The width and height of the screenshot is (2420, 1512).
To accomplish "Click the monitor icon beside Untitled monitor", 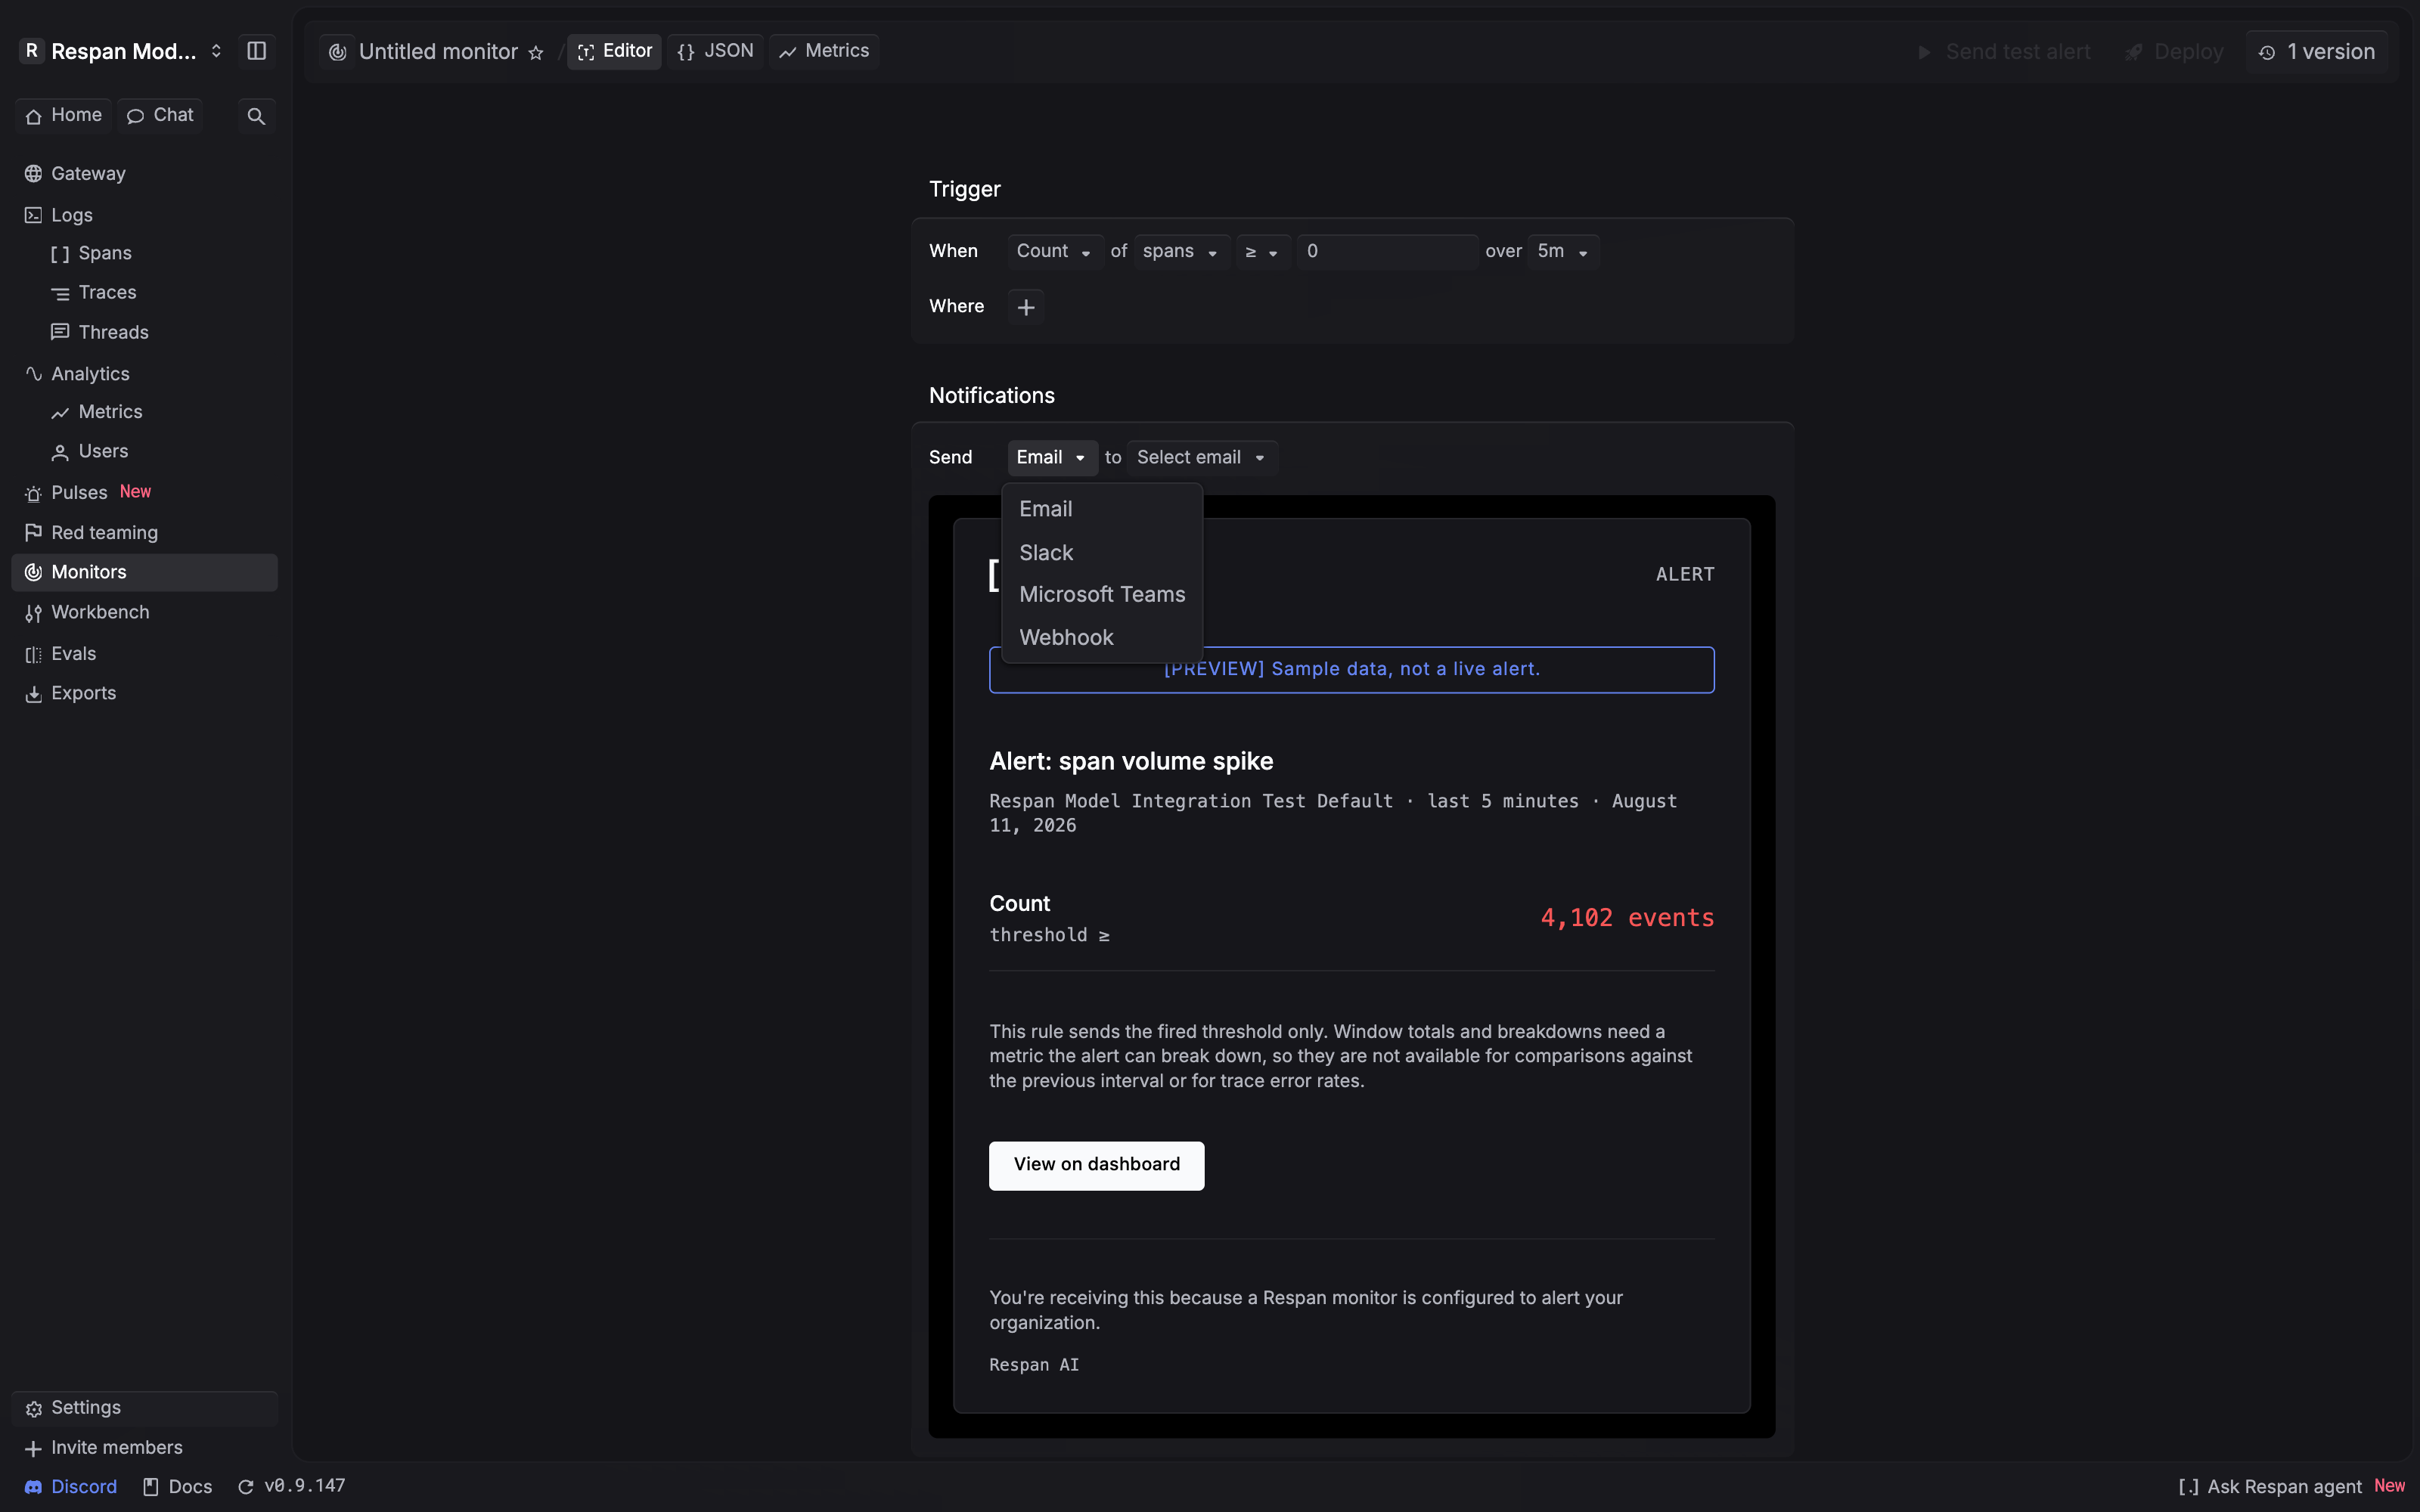I will coord(338,52).
